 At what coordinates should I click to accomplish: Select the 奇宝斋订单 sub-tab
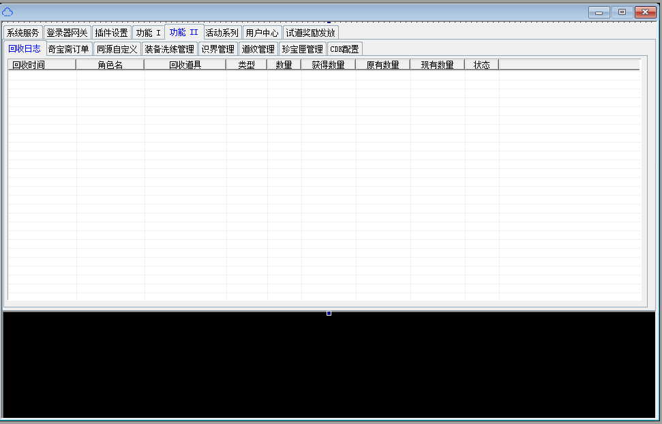(x=68, y=49)
